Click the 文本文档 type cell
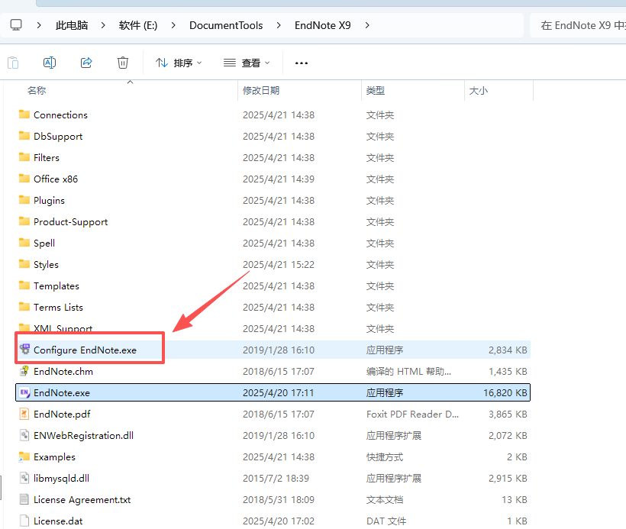This screenshot has width=626, height=529. click(385, 500)
